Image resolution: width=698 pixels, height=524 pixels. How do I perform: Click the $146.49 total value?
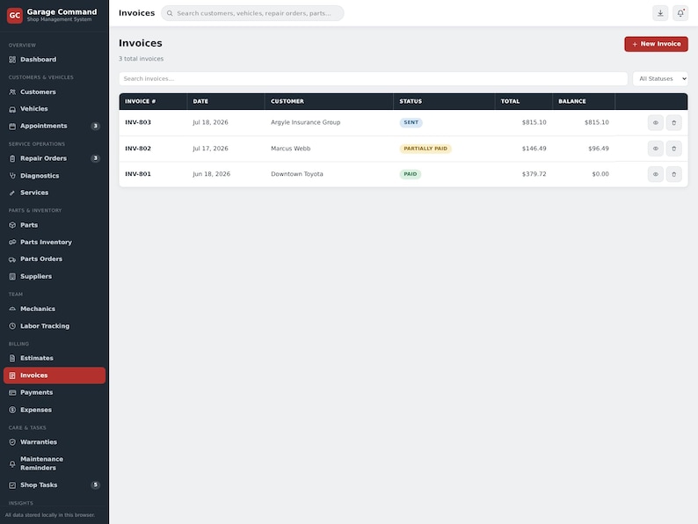coord(534,149)
